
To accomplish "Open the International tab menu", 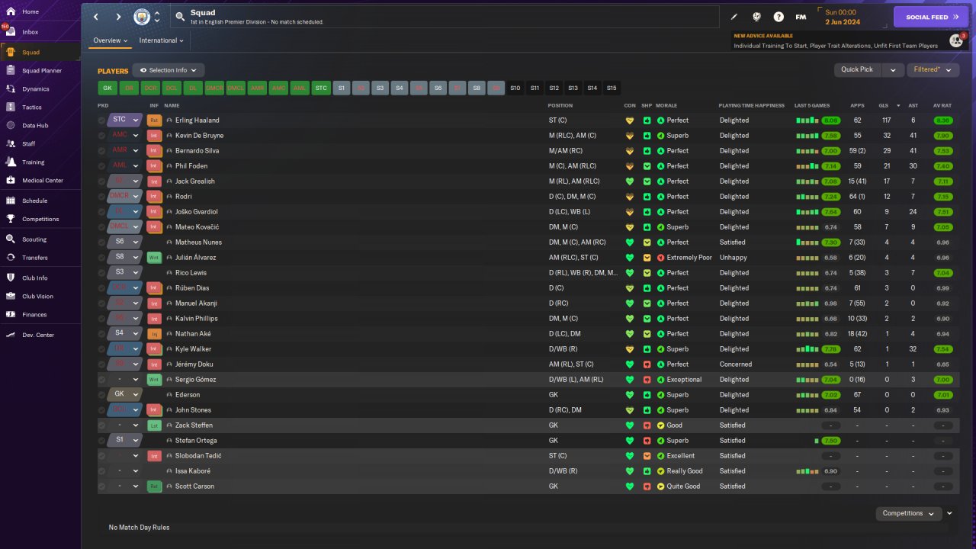I will coord(162,40).
